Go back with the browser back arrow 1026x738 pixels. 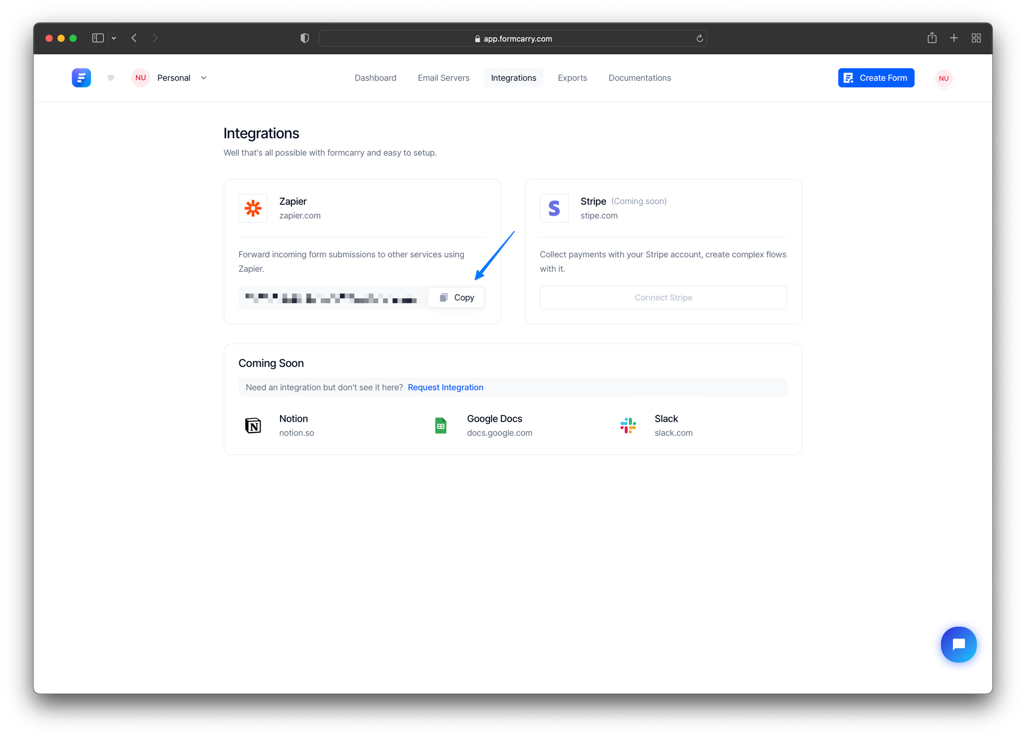tap(134, 38)
